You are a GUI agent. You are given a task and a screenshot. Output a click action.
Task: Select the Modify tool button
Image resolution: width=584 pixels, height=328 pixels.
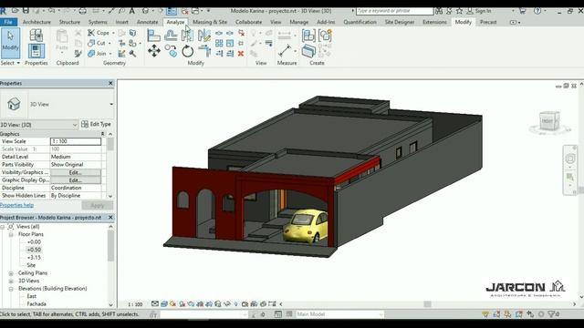click(10, 43)
